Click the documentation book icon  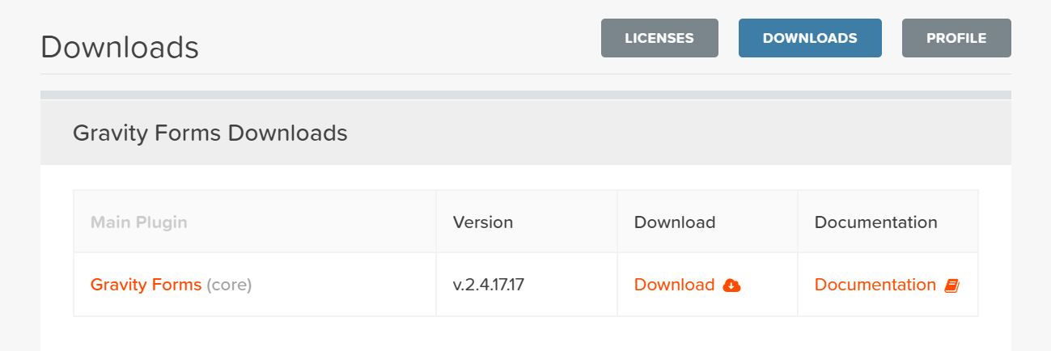(951, 285)
